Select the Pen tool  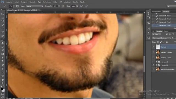pyautogui.click(x=2, y=65)
